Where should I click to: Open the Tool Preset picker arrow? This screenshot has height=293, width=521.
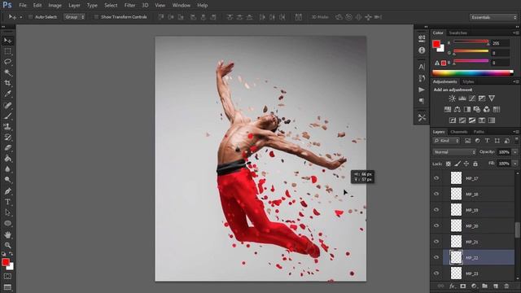tap(21, 17)
